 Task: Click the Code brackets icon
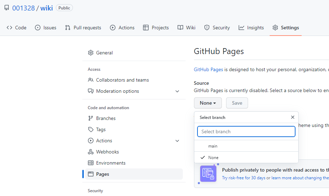(x=9, y=28)
